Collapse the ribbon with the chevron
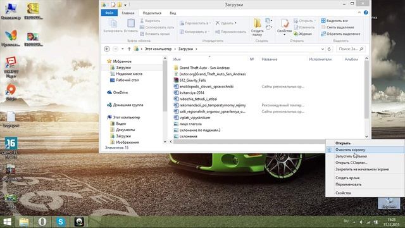The width and height of the screenshot is (405, 228). [x=359, y=13]
